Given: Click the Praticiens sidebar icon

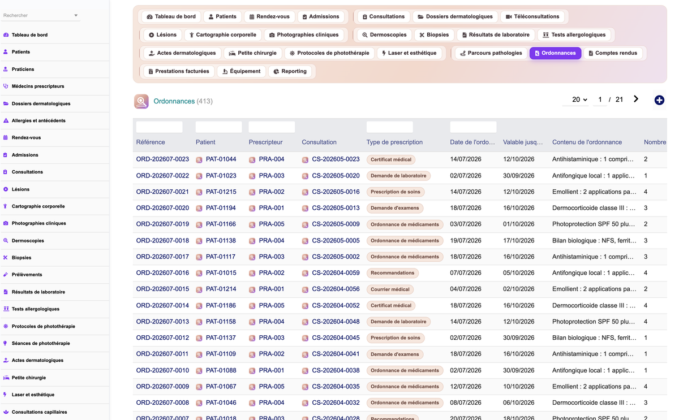Looking at the screenshot, I should 6,69.
